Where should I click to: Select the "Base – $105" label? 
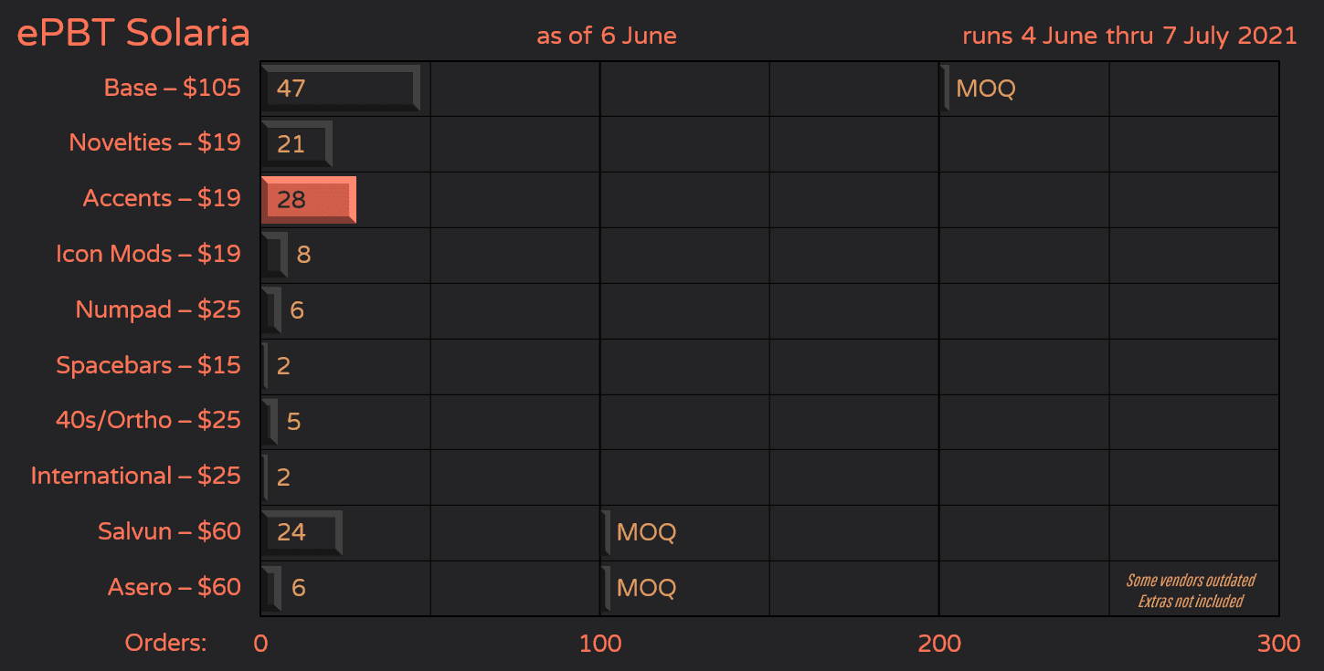pos(172,89)
